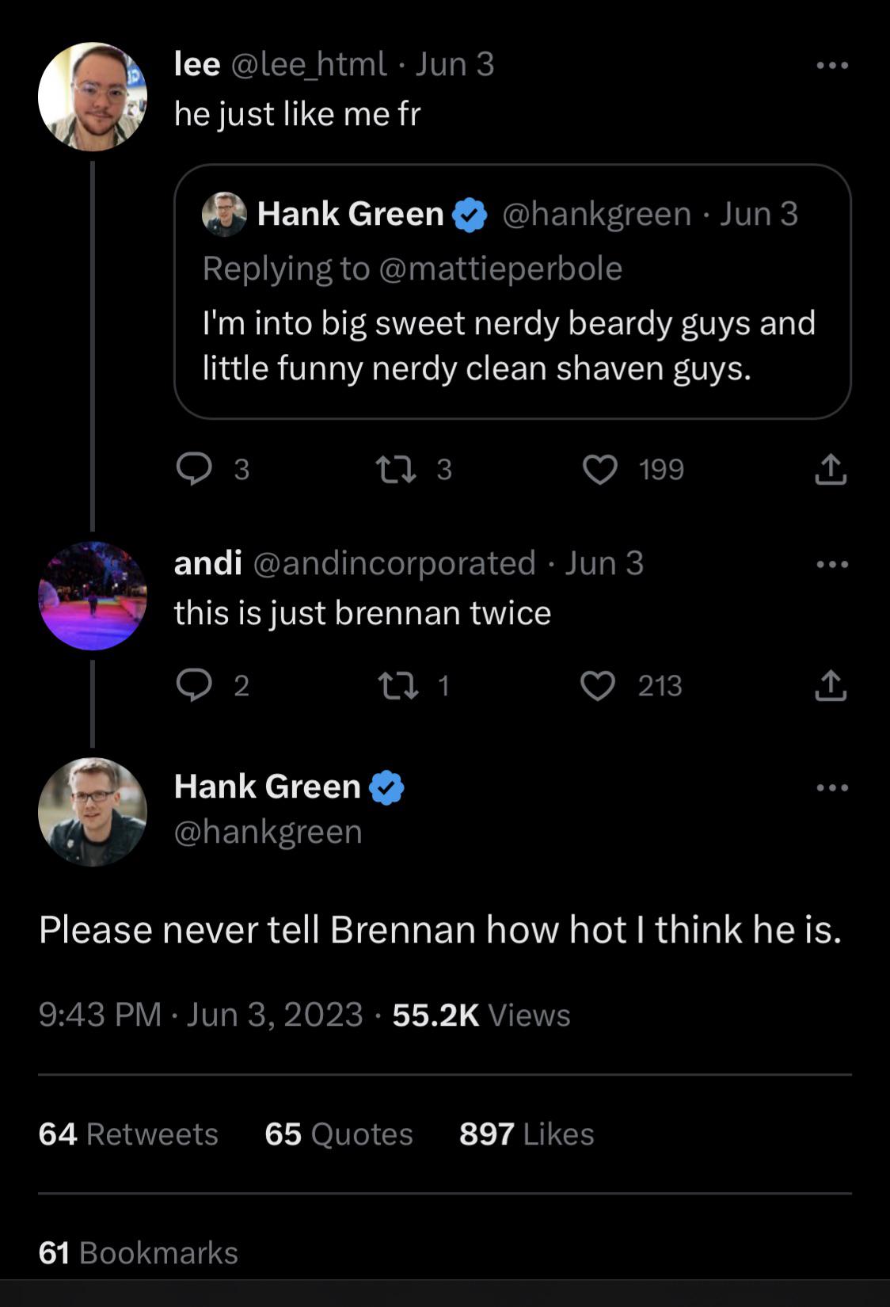Reply to andi's tweet via comment icon
Screen dimensions: 890x1307
click(x=194, y=685)
